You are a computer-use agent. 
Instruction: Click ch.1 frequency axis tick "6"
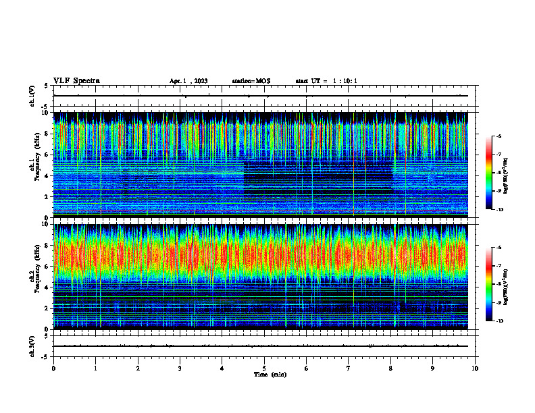47,155
